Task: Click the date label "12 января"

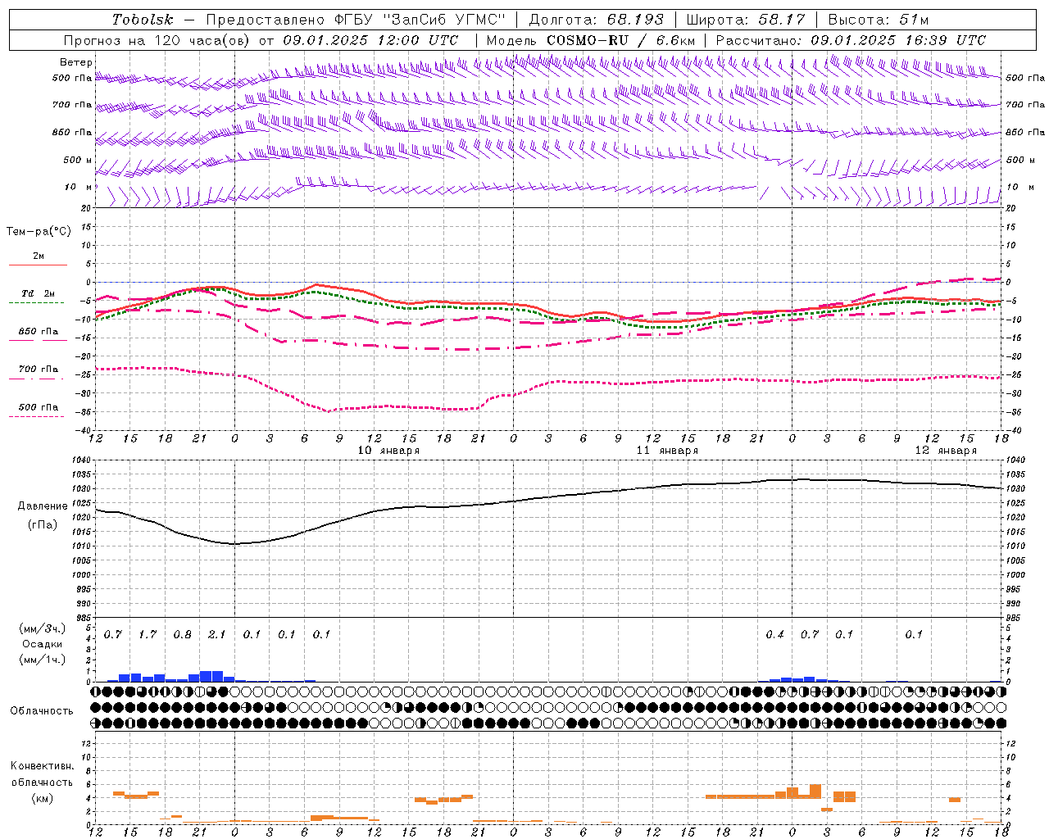Action: pyautogui.click(x=946, y=451)
